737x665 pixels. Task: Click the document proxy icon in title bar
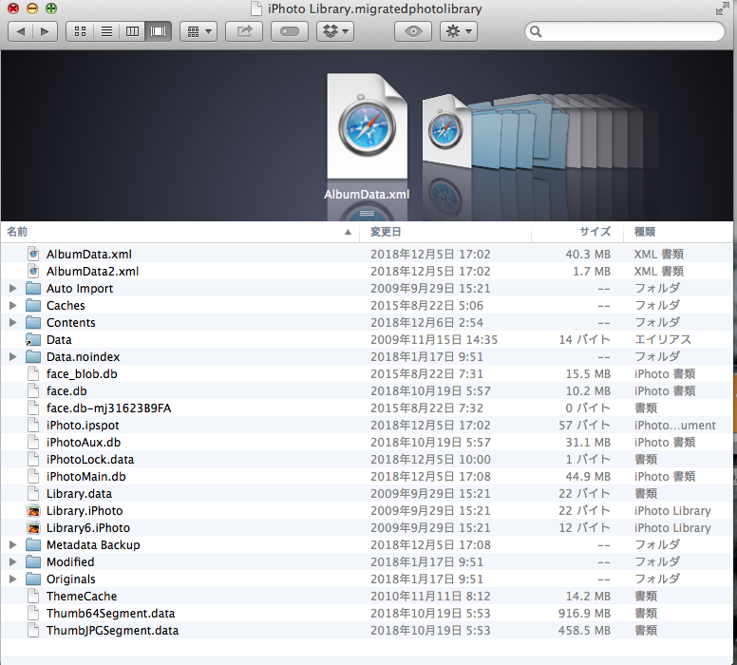tap(256, 9)
